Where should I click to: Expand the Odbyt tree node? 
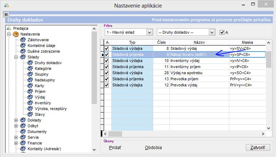click(16, 126)
